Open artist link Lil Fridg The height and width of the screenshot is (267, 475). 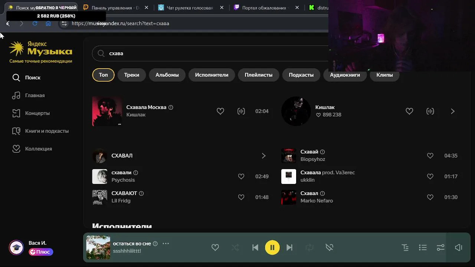coord(121,201)
